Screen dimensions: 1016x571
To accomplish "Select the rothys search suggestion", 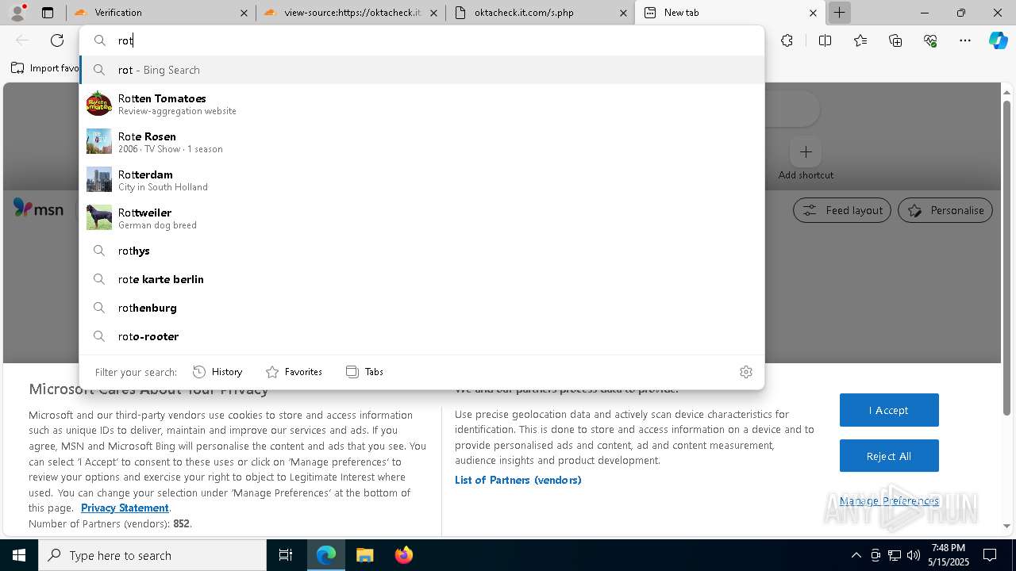I will click(x=421, y=251).
